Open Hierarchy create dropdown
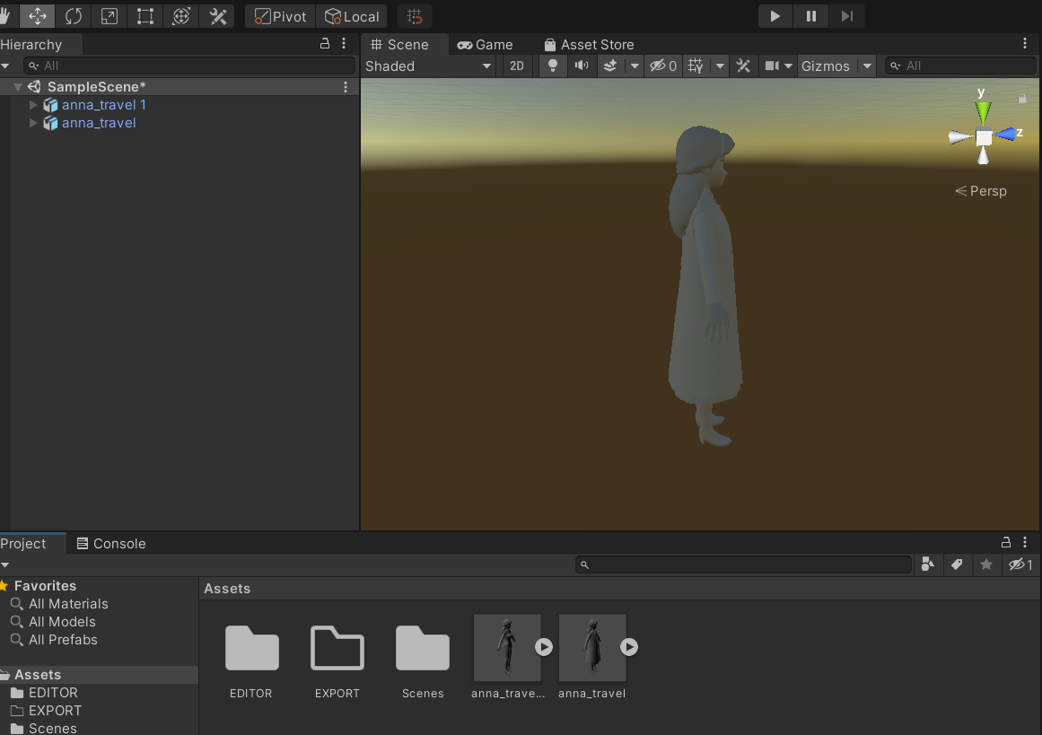The image size is (1042, 735). click(x=5, y=66)
